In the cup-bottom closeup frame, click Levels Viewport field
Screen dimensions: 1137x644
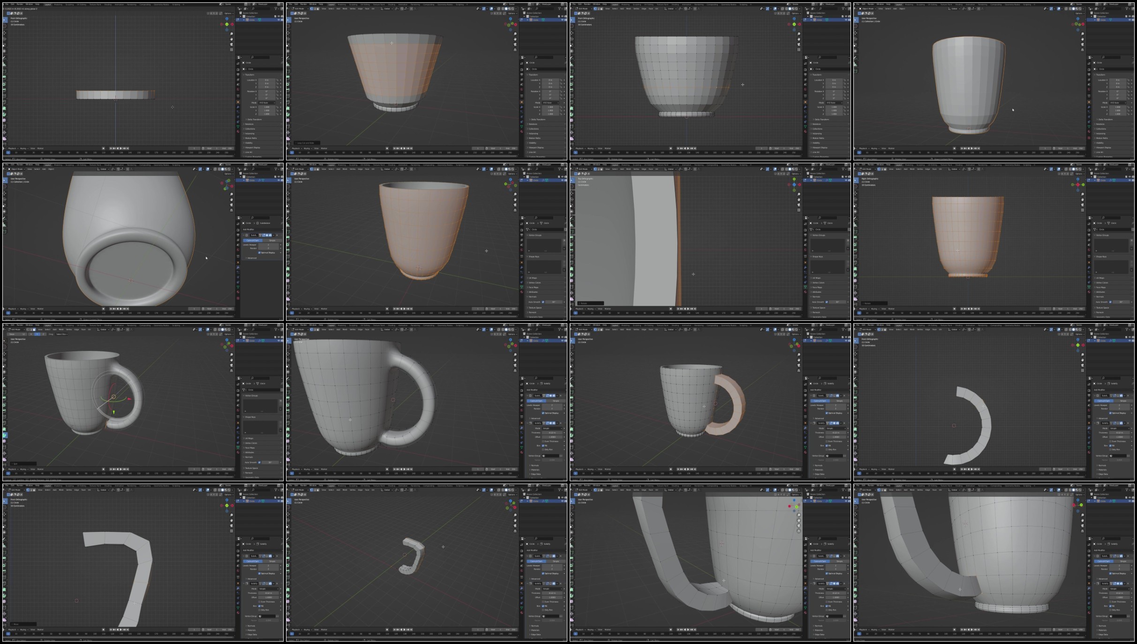268,245
